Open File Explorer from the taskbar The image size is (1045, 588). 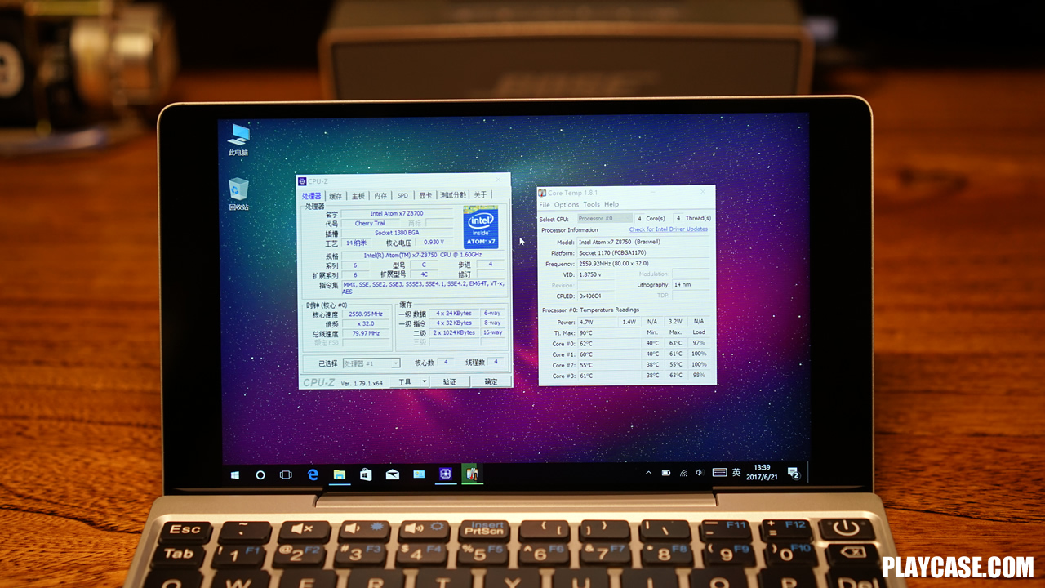tap(339, 474)
